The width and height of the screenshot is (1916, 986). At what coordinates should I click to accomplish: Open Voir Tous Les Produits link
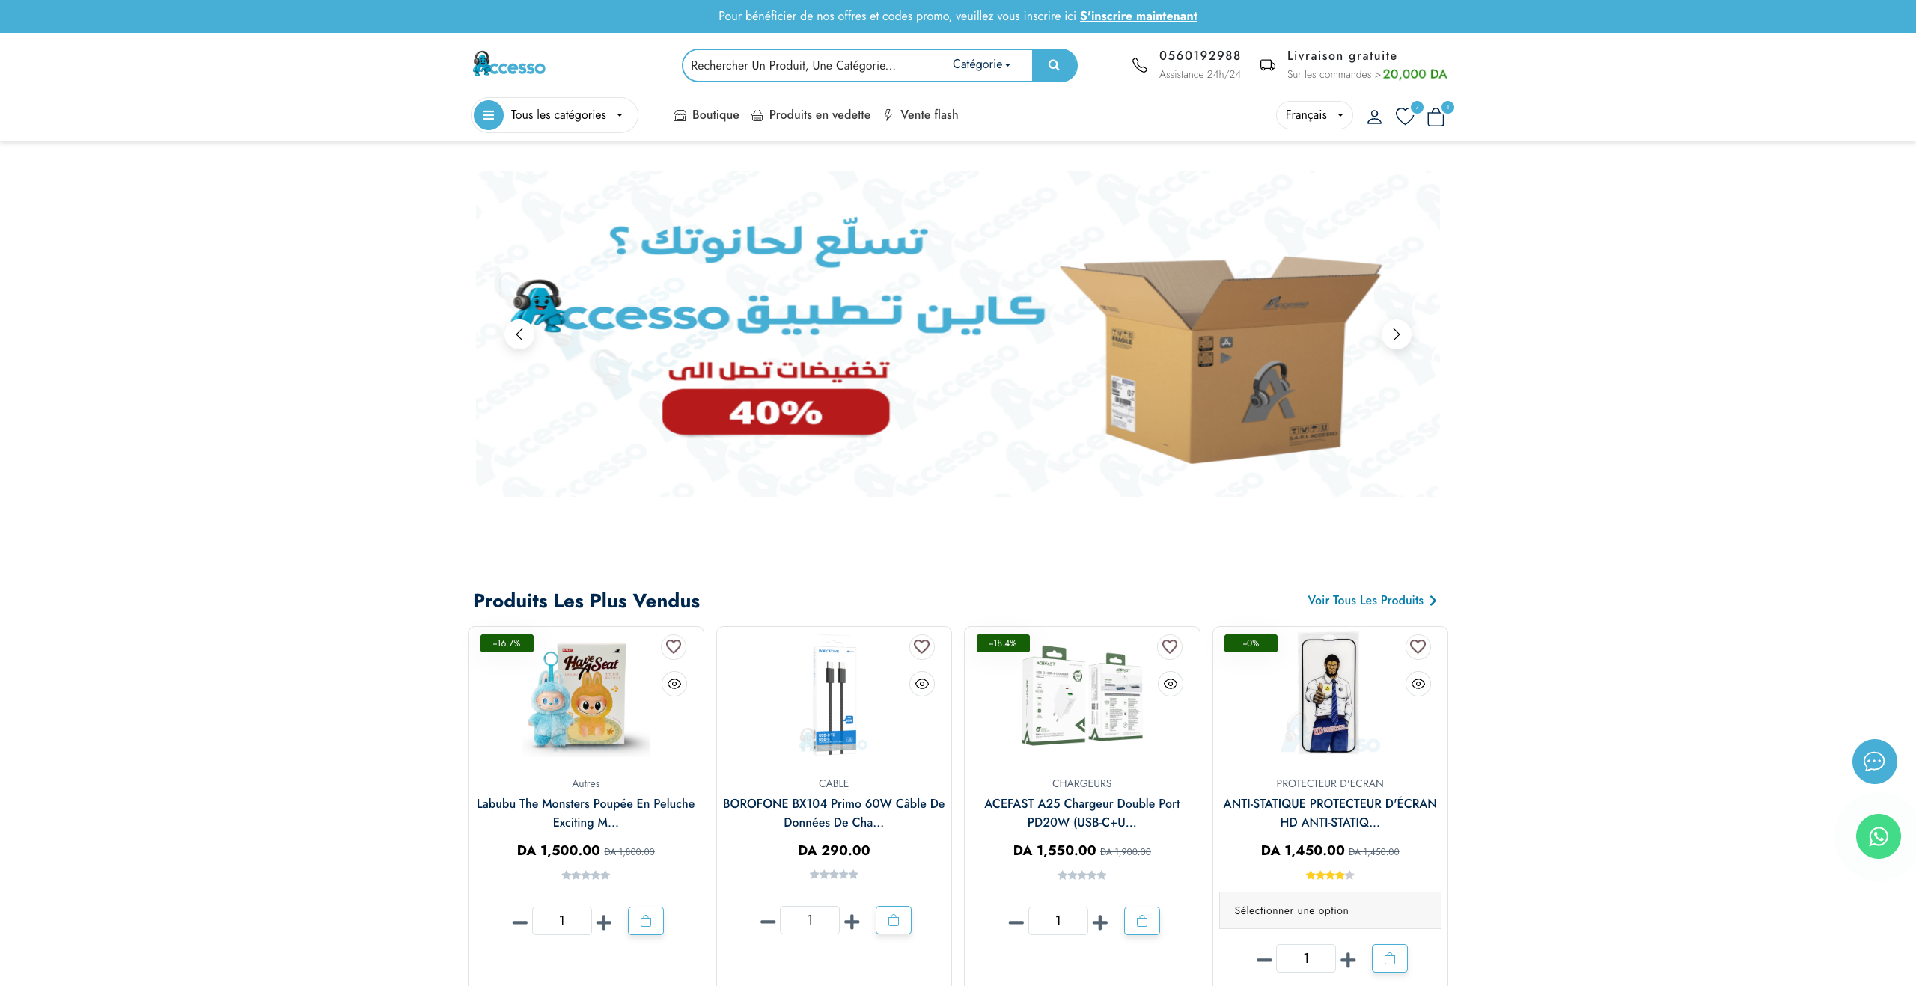pos(1372,601)
